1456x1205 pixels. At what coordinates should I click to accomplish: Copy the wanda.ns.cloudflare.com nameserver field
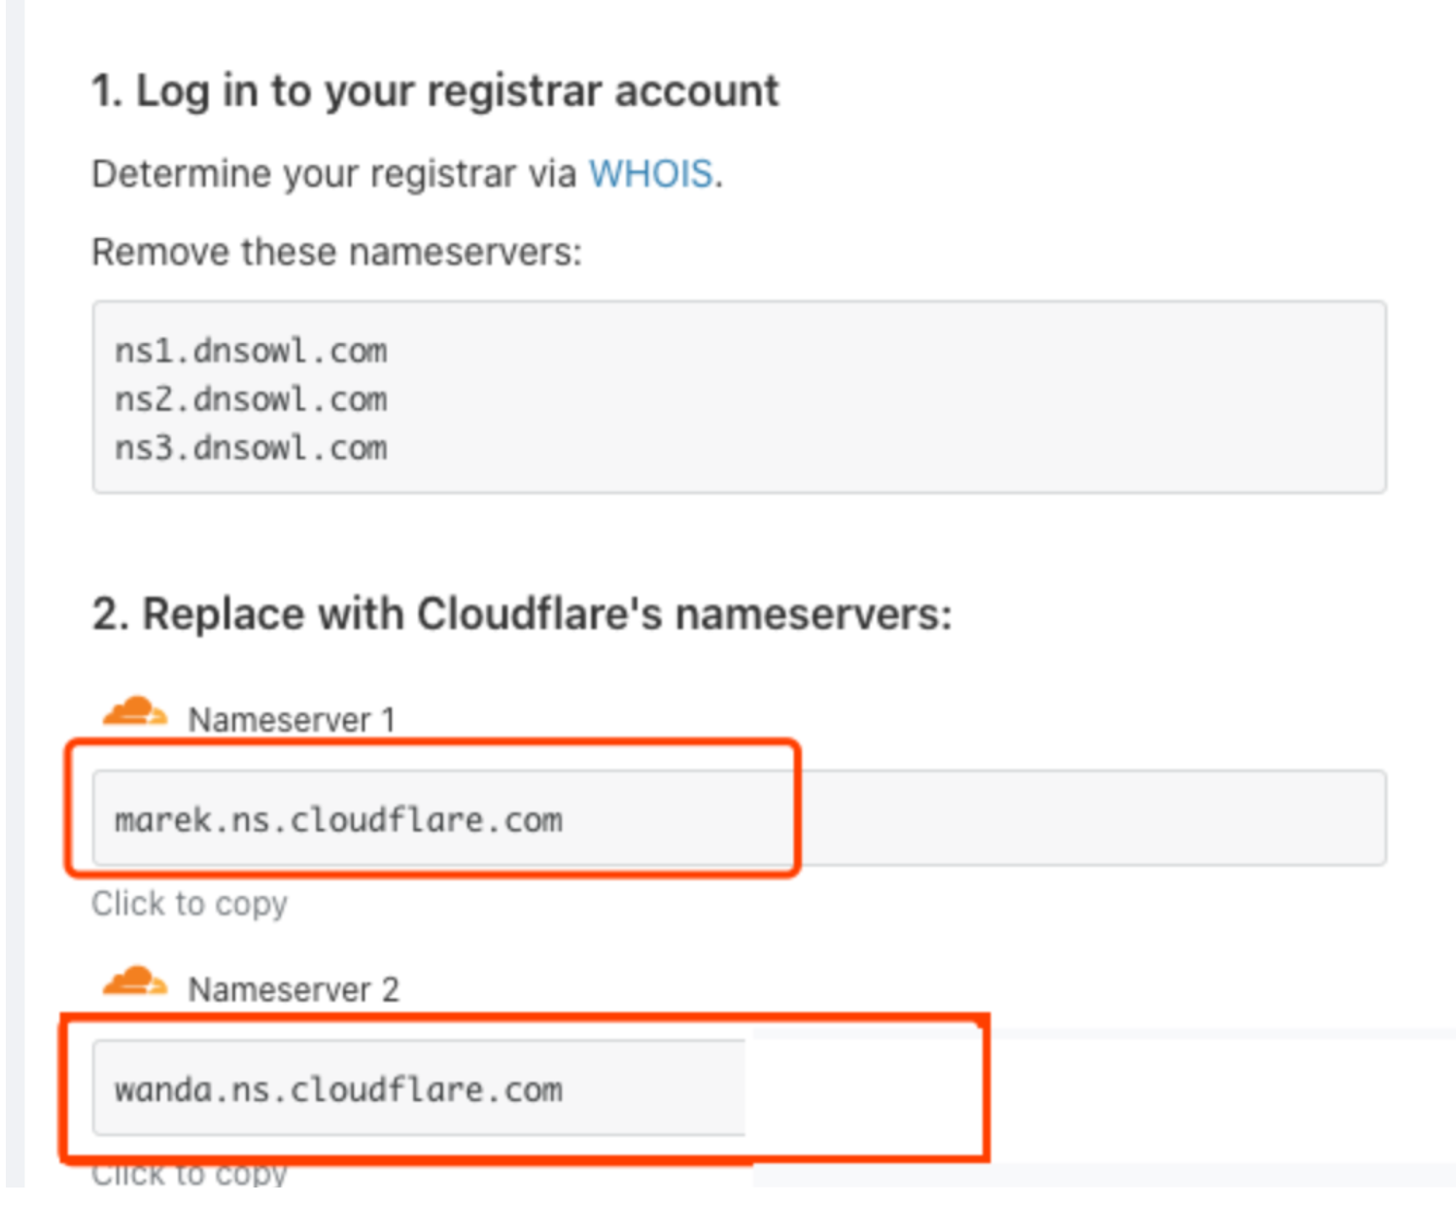pyautogui.click(x=338, y=1089)
